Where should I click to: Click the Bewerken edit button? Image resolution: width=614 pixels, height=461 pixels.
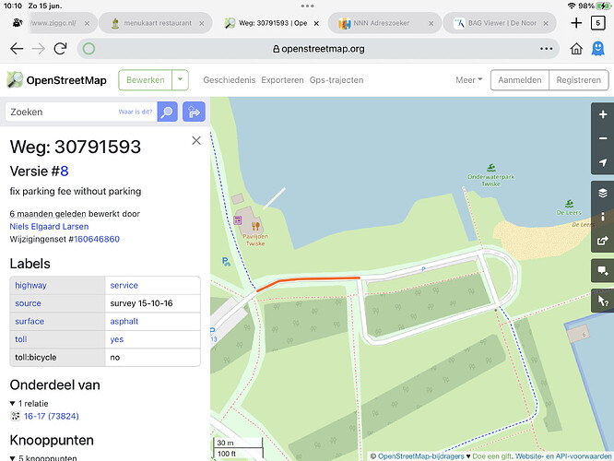[x=146, y=80]
